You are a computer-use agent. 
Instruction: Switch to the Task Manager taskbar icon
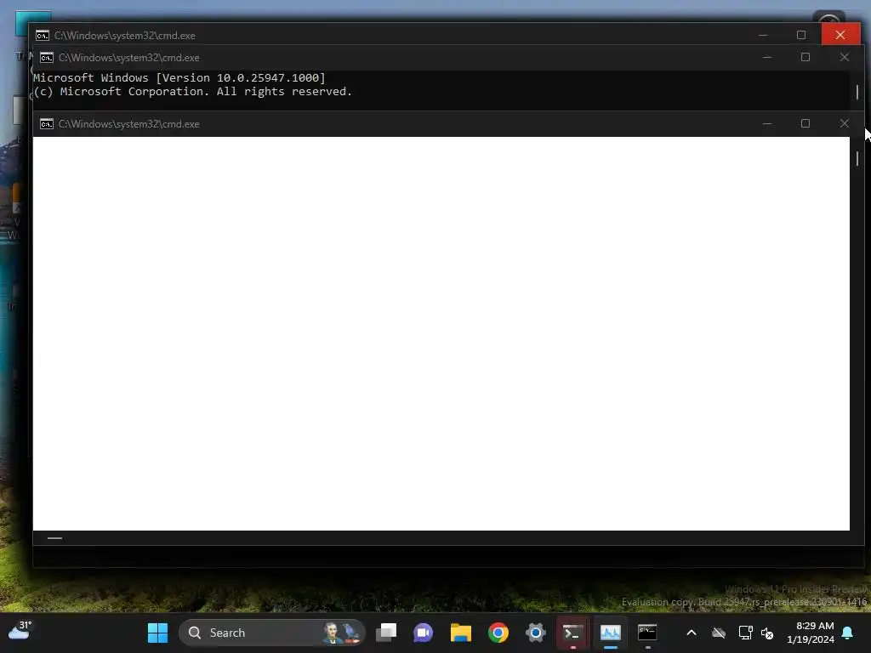[x=610, y=633]
